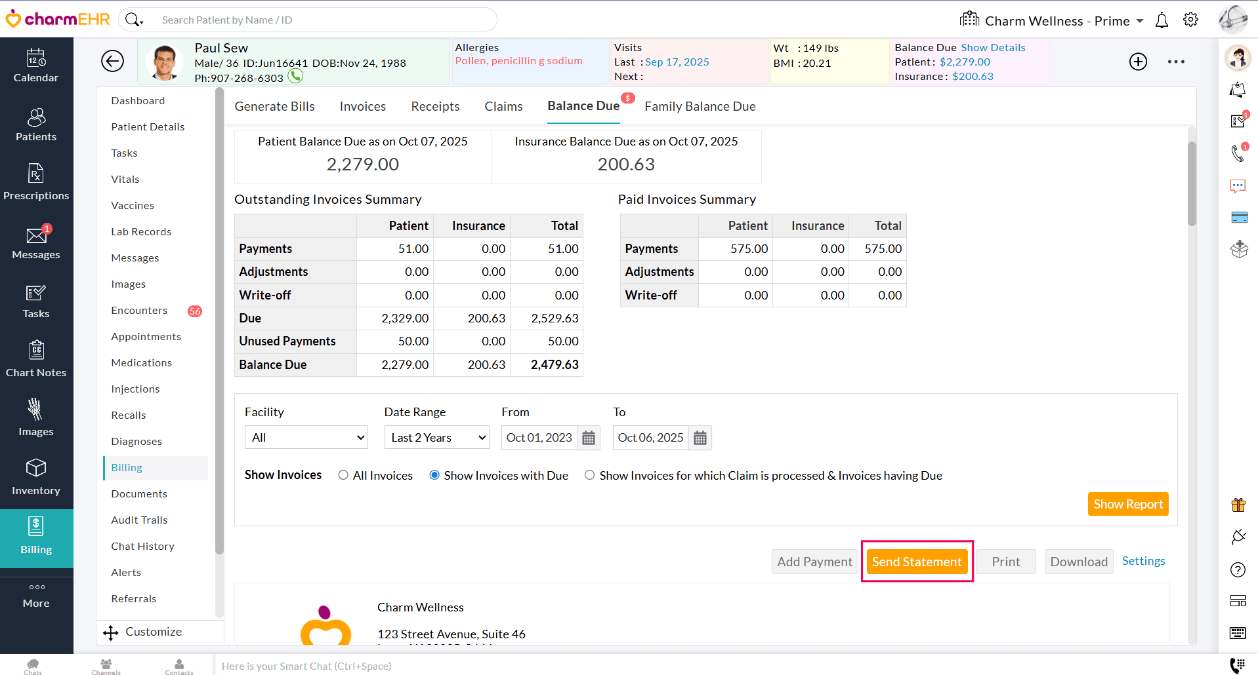Focus the Search Patient by Name field

pos(322,20)
